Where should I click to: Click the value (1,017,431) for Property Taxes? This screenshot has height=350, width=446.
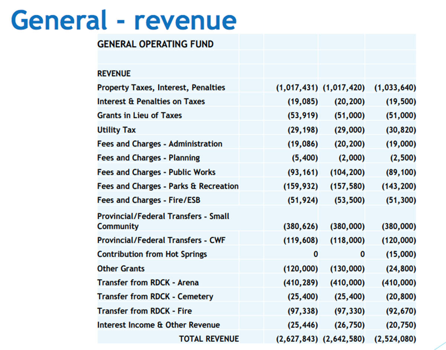(x=297, y=88)
